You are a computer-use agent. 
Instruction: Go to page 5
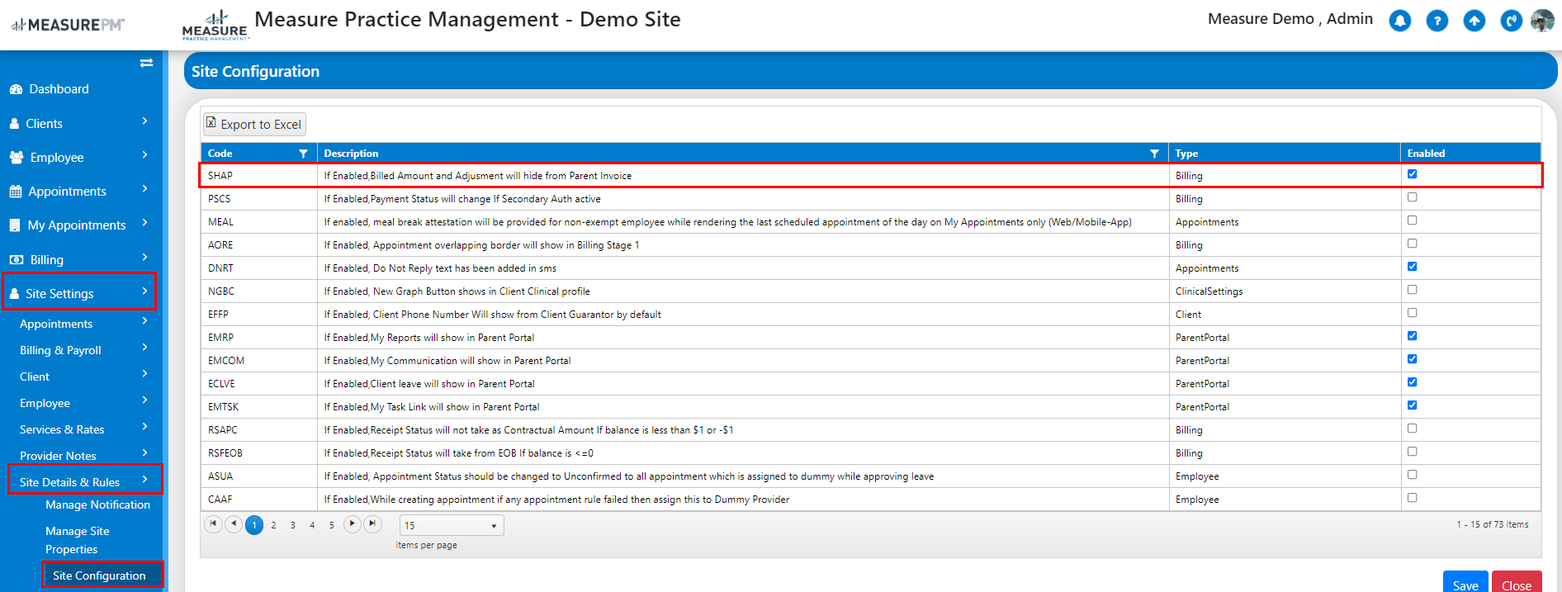pyautogui.click(x=332, y=525)
